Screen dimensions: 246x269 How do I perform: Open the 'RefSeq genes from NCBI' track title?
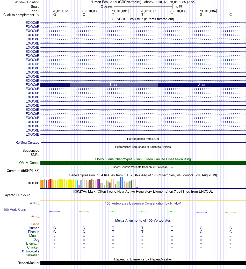pos(143,139)
